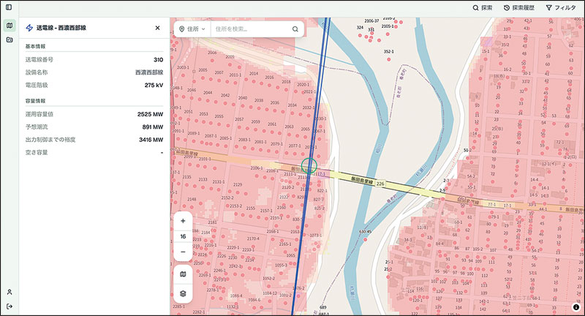Screen dimensions: 585x316
Task: Click the green circled marker on the line
Action: [x=309, y=167]
